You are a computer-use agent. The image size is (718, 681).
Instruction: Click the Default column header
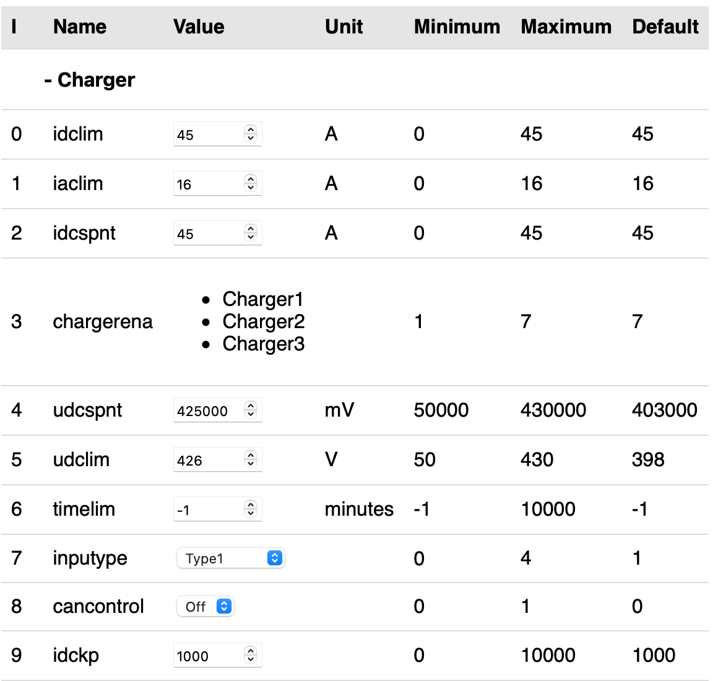click(665, 27)
